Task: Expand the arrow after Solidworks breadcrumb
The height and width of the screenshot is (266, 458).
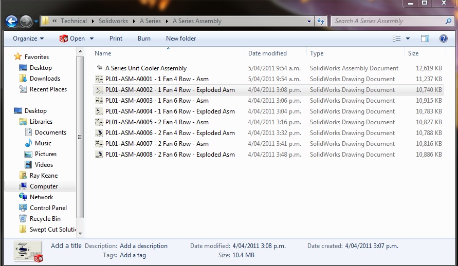Action: [x=134, y=21]
